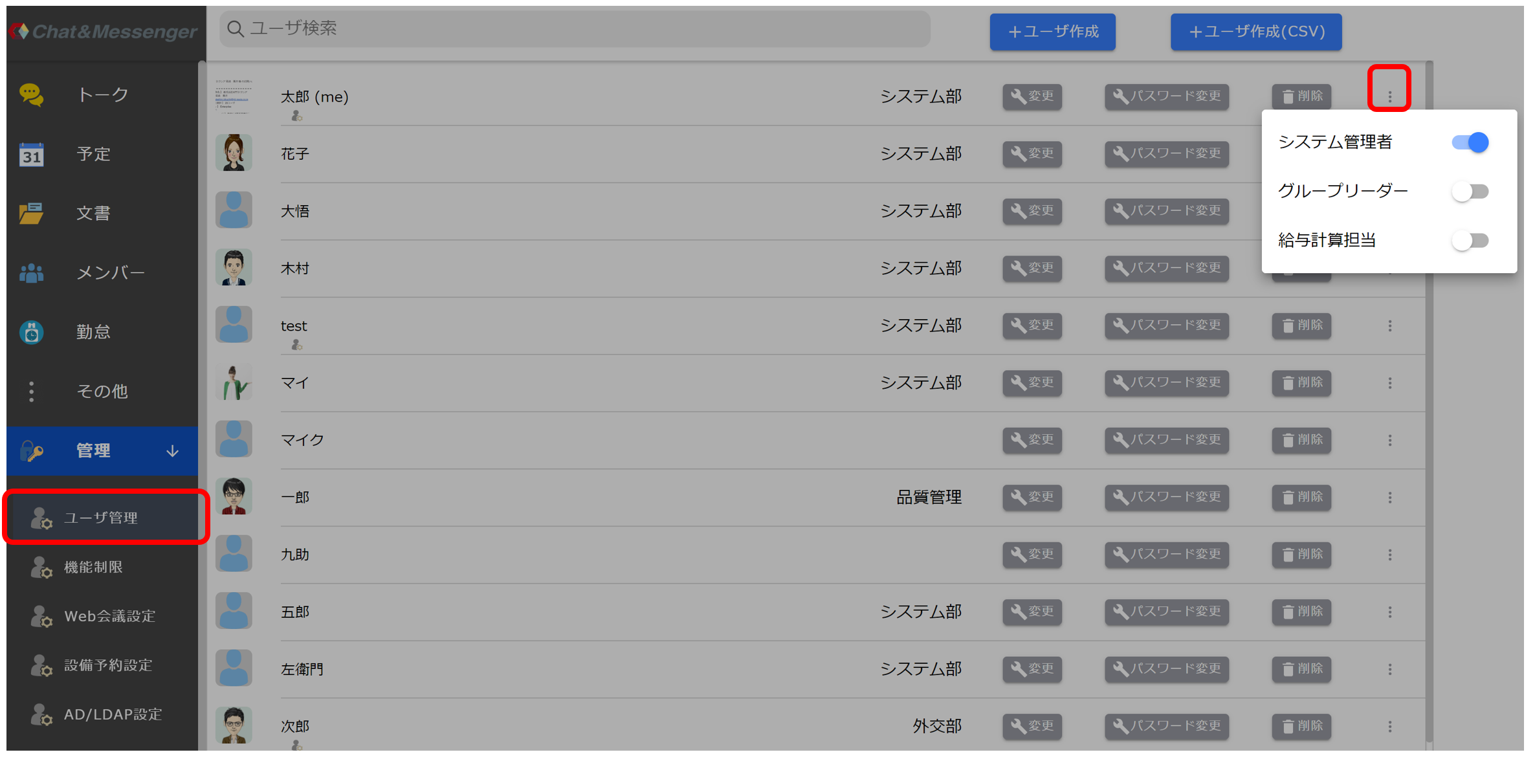Click the +ユーザ作成 button
The image size is (1535, 761).
pyautogui.click(x=1053, y=32)
